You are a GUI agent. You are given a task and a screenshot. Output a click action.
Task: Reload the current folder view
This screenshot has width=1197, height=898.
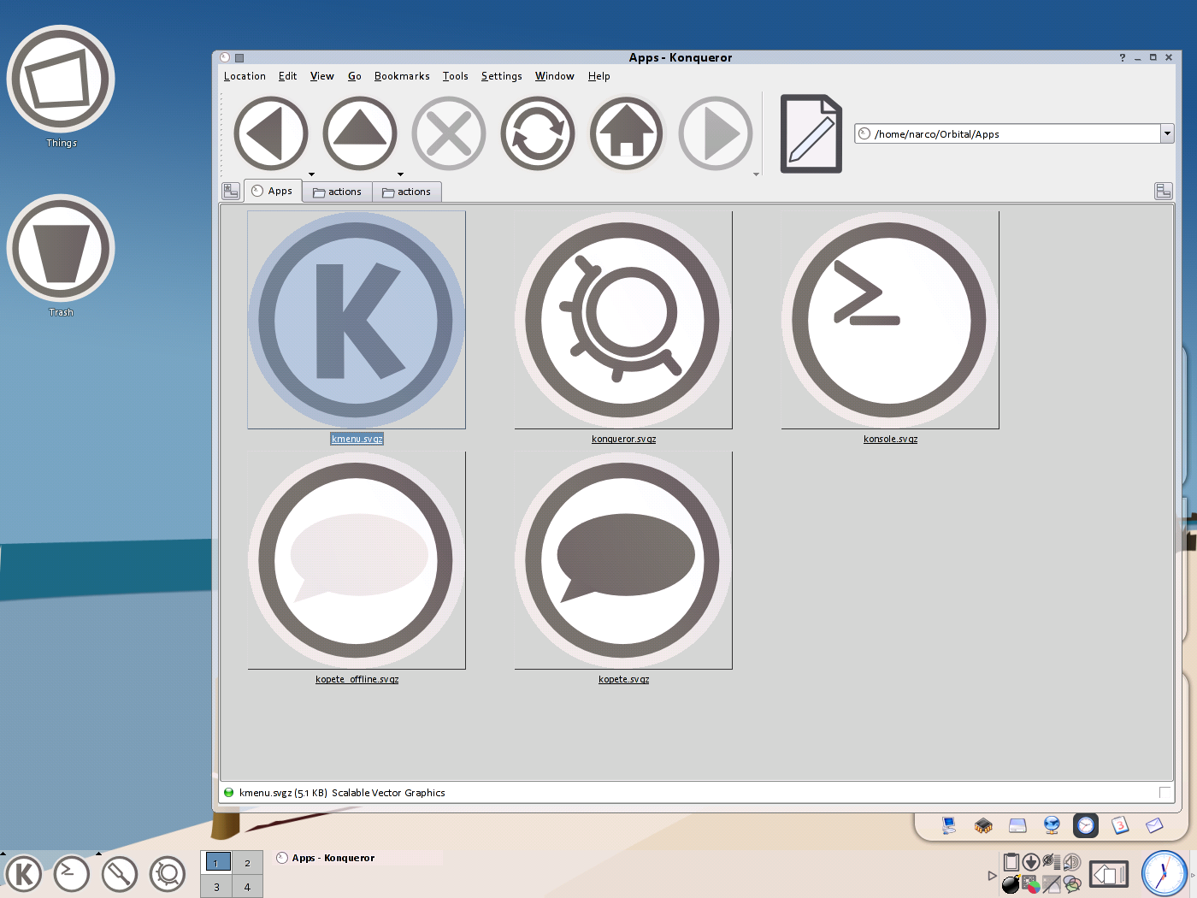pyautogui.click(x=537, y=133)
